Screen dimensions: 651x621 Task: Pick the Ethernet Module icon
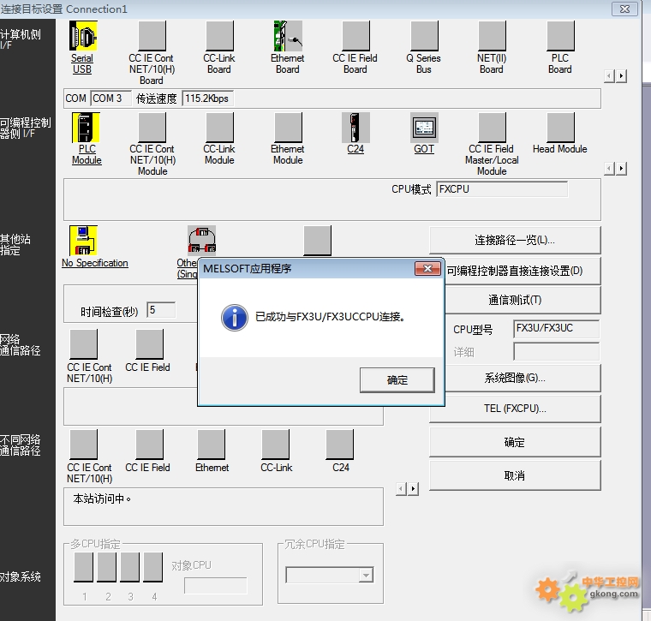coord(288,128)
